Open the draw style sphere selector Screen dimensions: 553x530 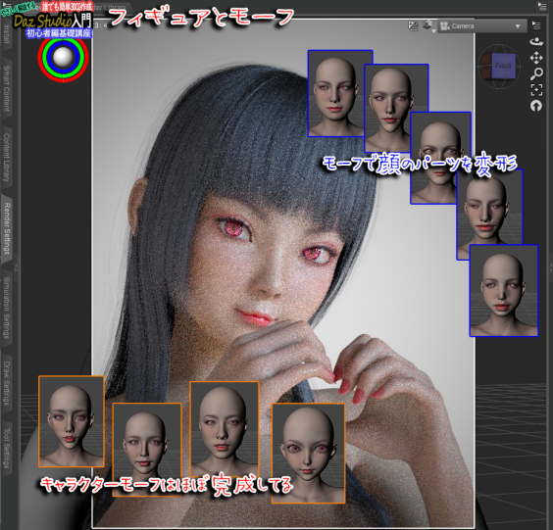click(x=63, y=57)
